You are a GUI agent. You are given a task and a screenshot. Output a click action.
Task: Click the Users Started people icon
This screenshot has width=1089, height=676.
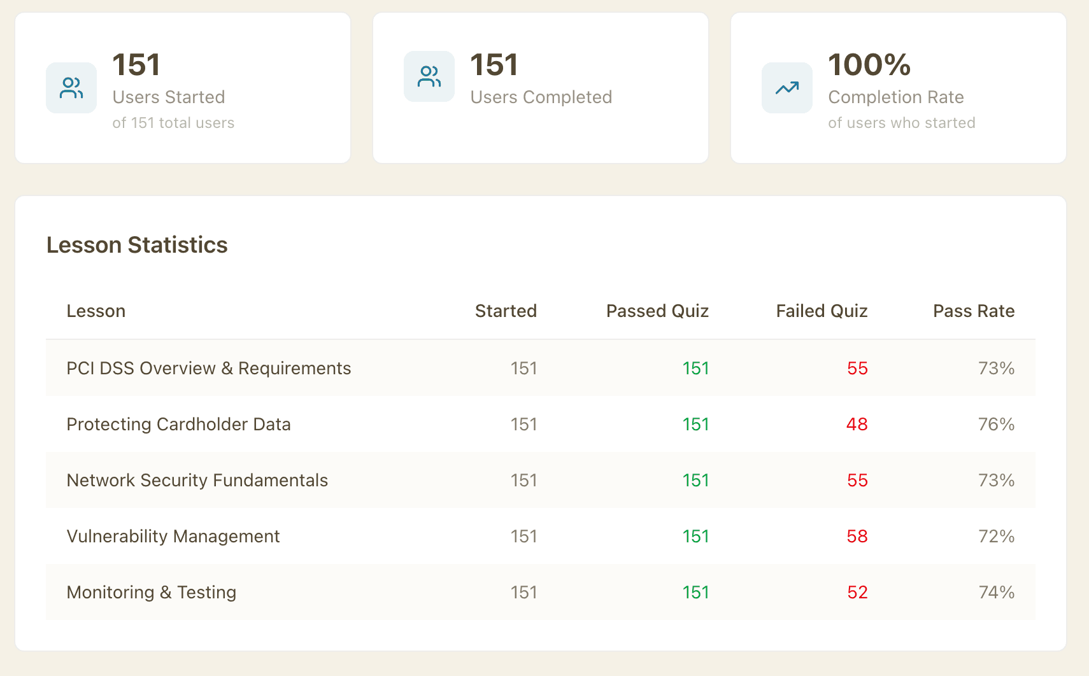pos(71,88)
